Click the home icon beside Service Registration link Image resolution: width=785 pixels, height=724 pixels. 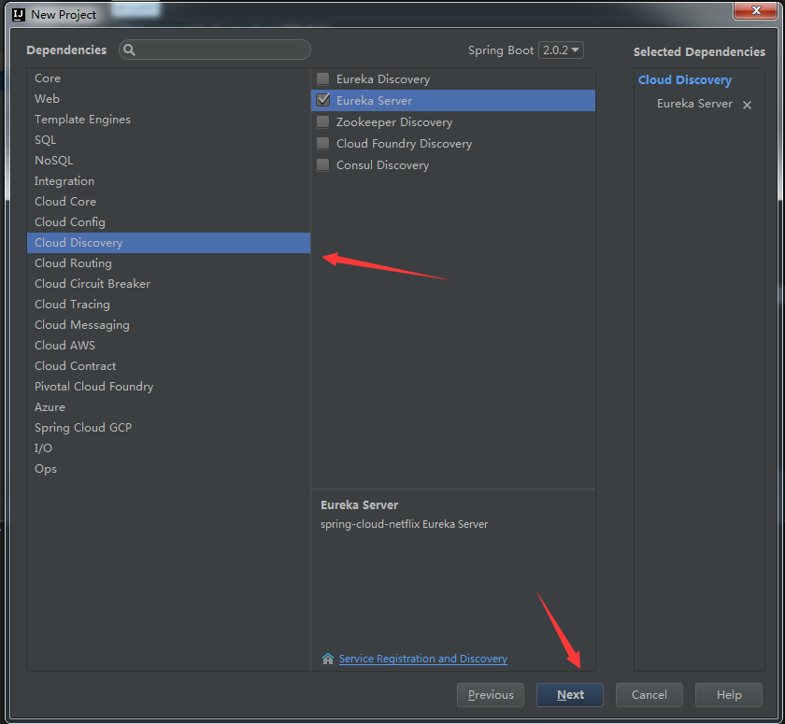[327, 659]
